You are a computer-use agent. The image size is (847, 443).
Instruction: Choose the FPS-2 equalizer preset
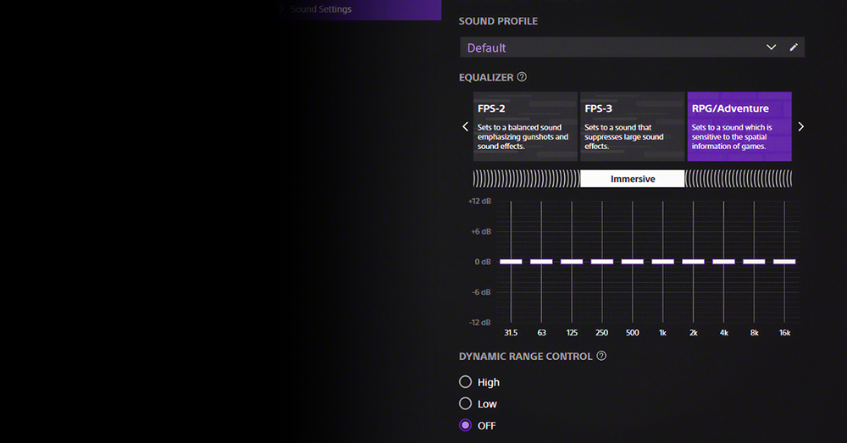[524, 127]
